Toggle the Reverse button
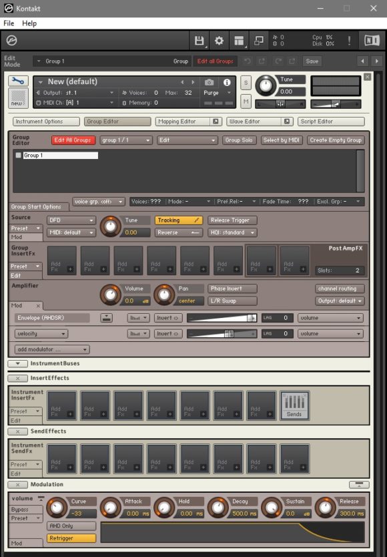 179,232
